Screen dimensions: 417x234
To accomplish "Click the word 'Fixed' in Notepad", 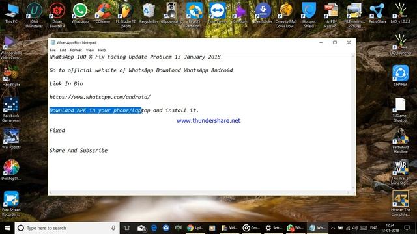I will 57,130.
